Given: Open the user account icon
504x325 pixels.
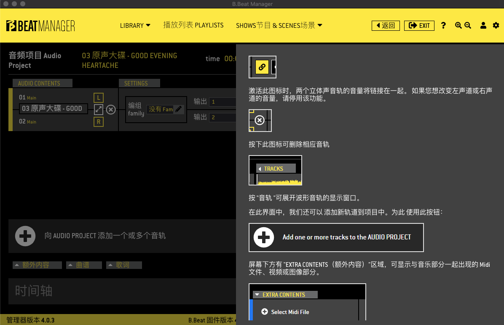Looking at the screenshot, I should pos(483,25).
